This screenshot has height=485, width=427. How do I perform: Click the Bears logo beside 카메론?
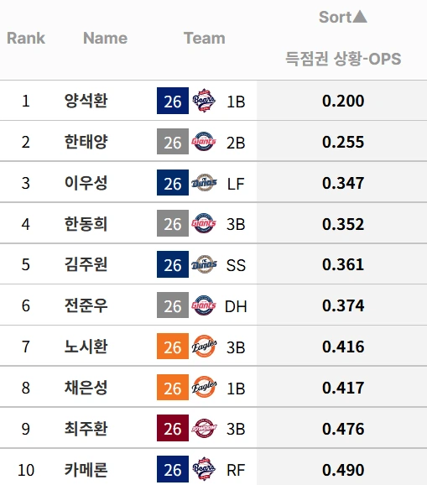pos(204,469)
